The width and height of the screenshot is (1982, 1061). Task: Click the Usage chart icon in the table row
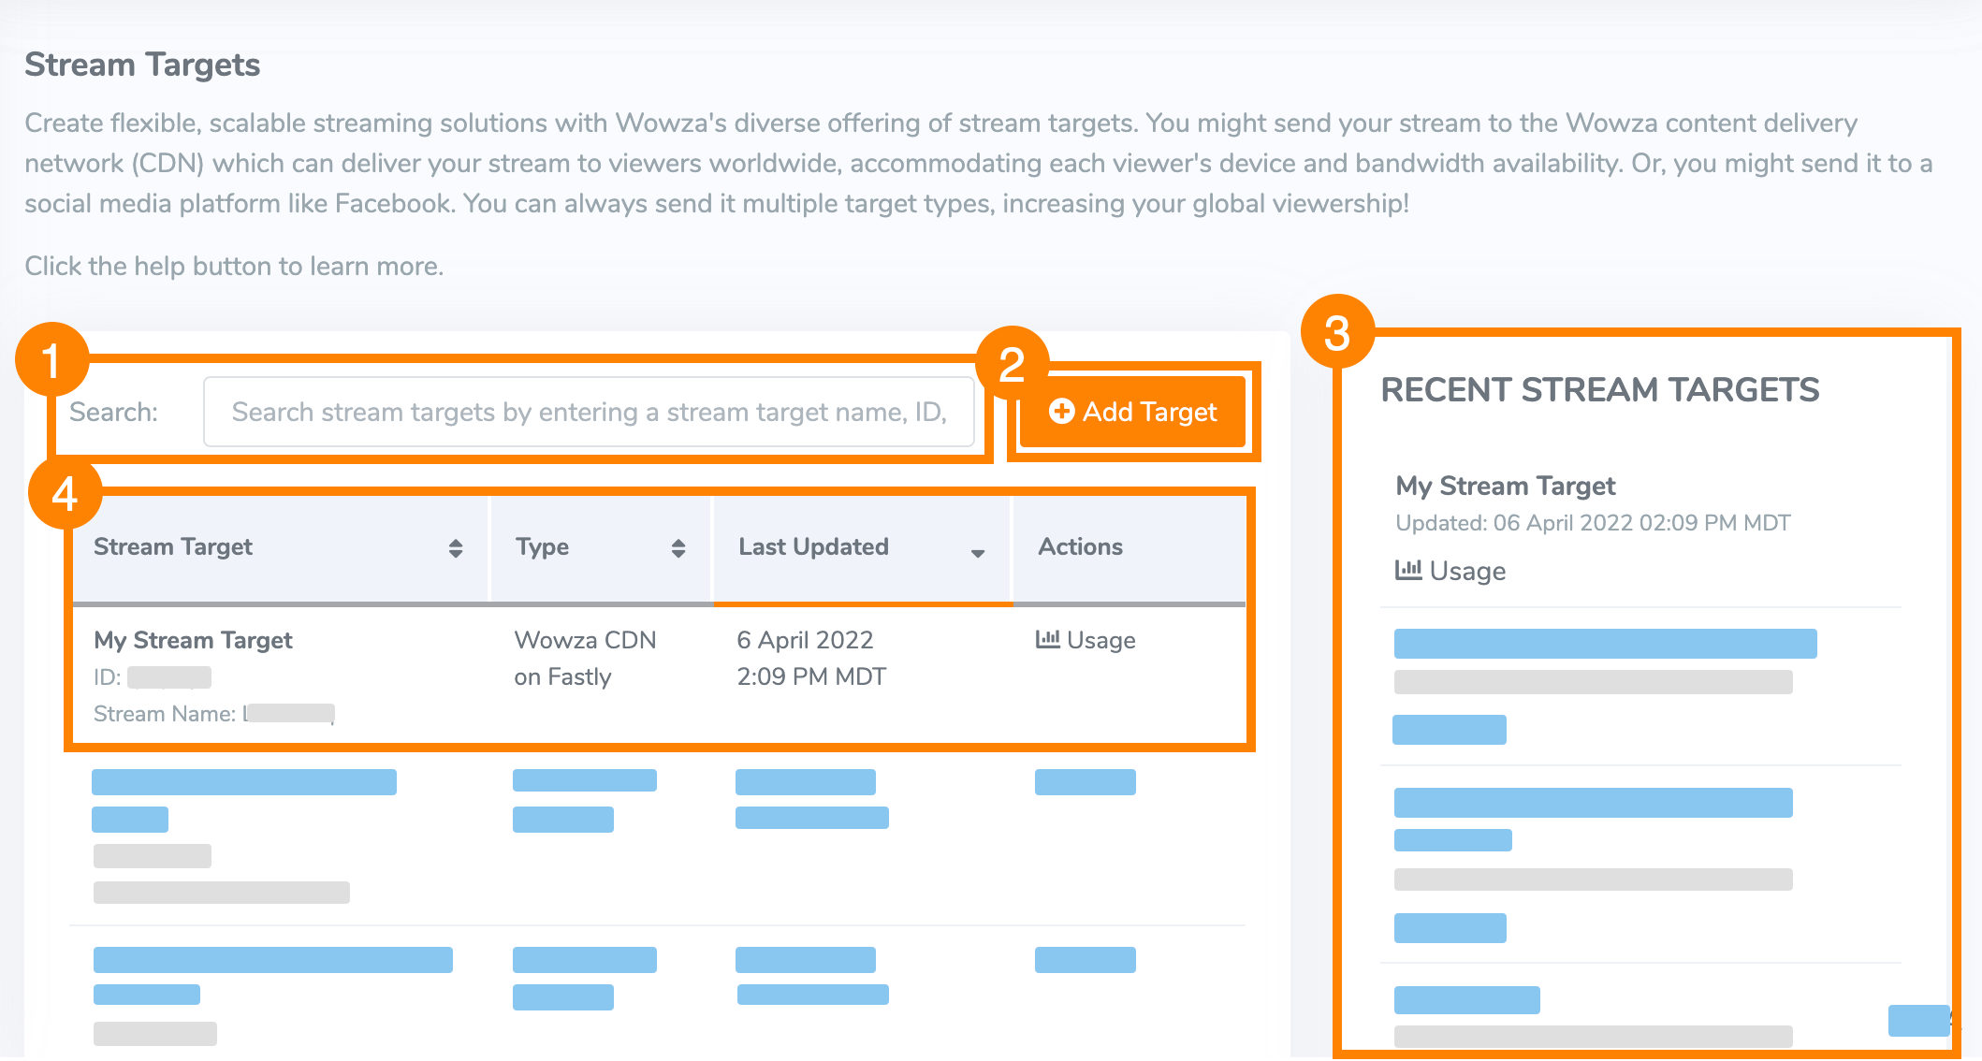coord(1047,640)
